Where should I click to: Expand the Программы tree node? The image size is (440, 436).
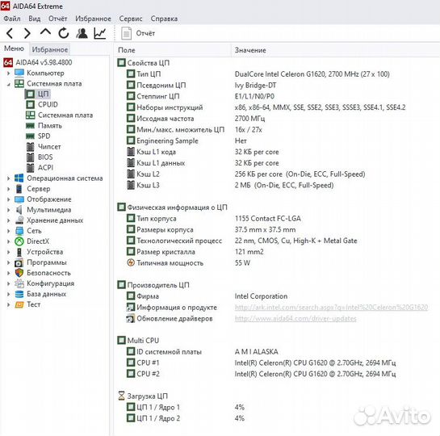coord(8,262)
